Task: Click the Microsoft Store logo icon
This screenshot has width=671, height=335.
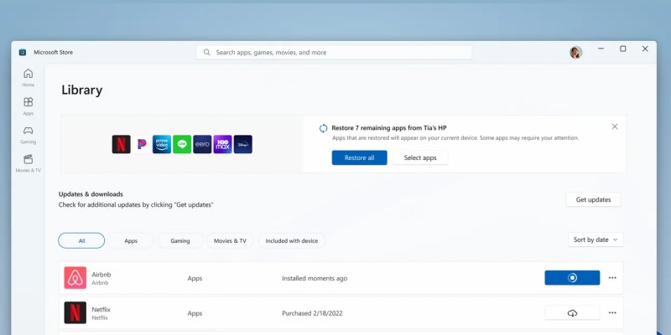Action: coord(23,52)
